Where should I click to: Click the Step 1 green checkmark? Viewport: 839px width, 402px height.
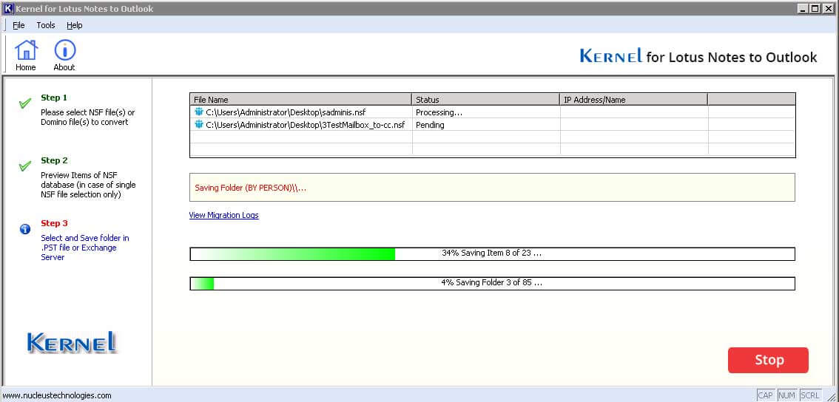coord(25,103)
